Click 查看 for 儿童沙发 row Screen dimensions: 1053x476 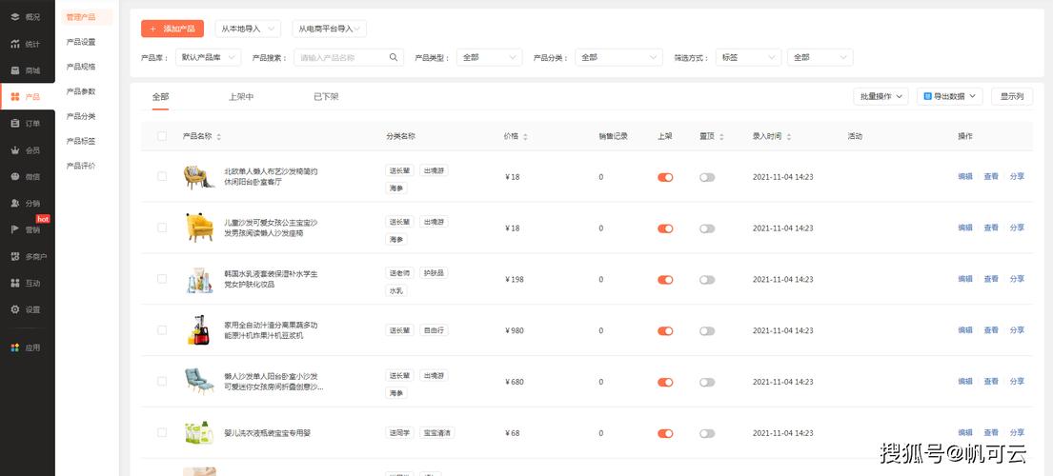click(x=991, y=228)
